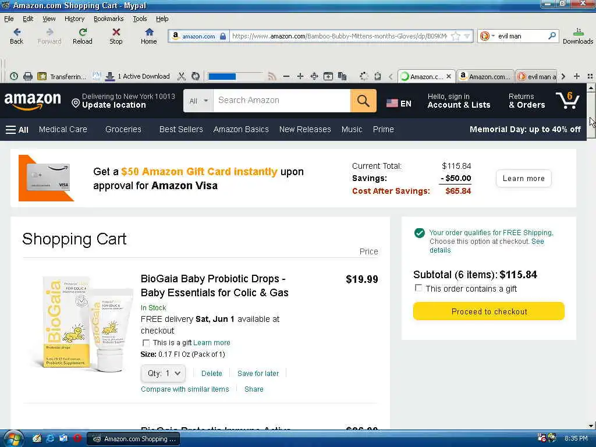Click the blue page loading progress bar

[234, 76]
